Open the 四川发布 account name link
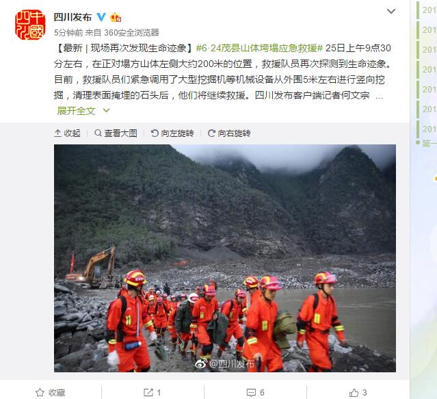This screenshot has width=437, height=399. (72, 17)
